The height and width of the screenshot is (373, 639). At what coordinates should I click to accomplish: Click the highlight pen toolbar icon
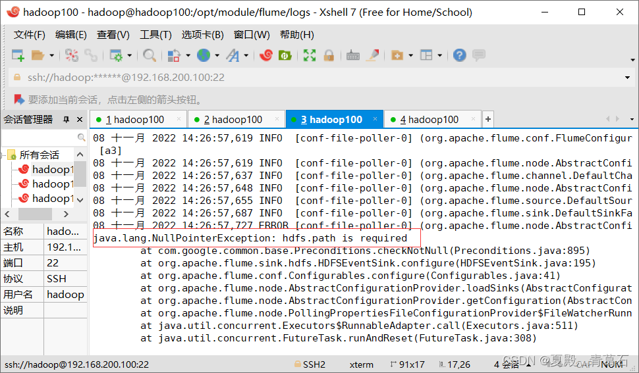coord(372,55)
